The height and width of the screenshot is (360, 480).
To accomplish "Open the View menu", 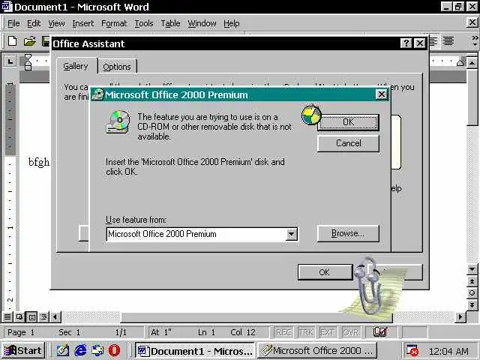I will 56,23.
